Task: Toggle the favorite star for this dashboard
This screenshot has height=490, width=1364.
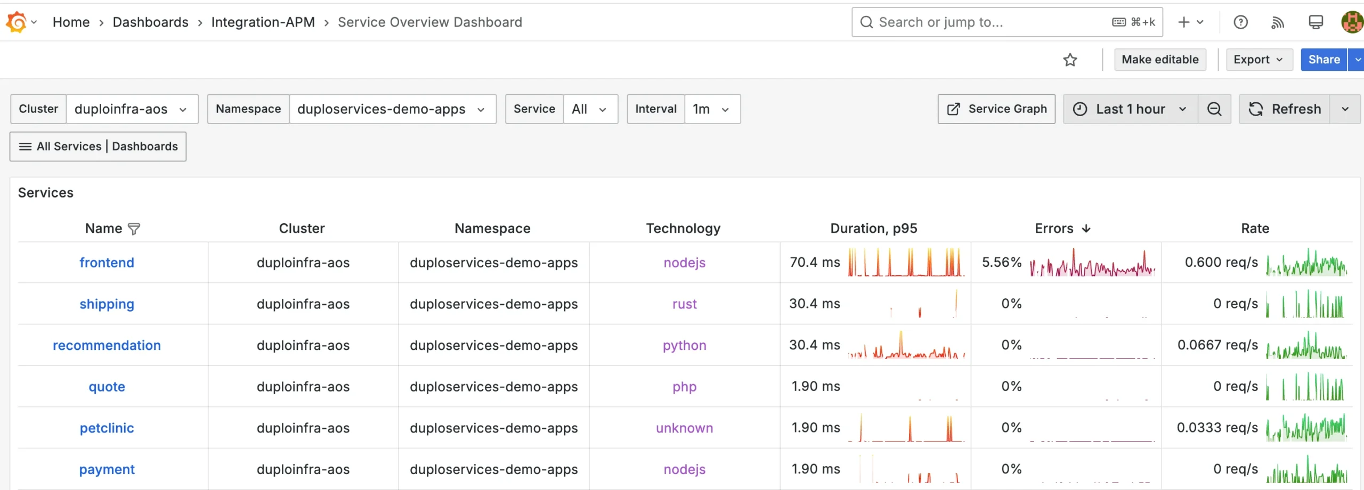Action: click(1071, 60)
